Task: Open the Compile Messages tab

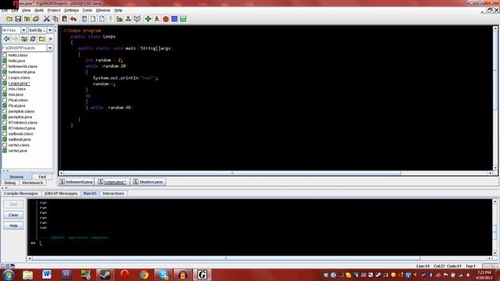Action: (x=21, y=194)
